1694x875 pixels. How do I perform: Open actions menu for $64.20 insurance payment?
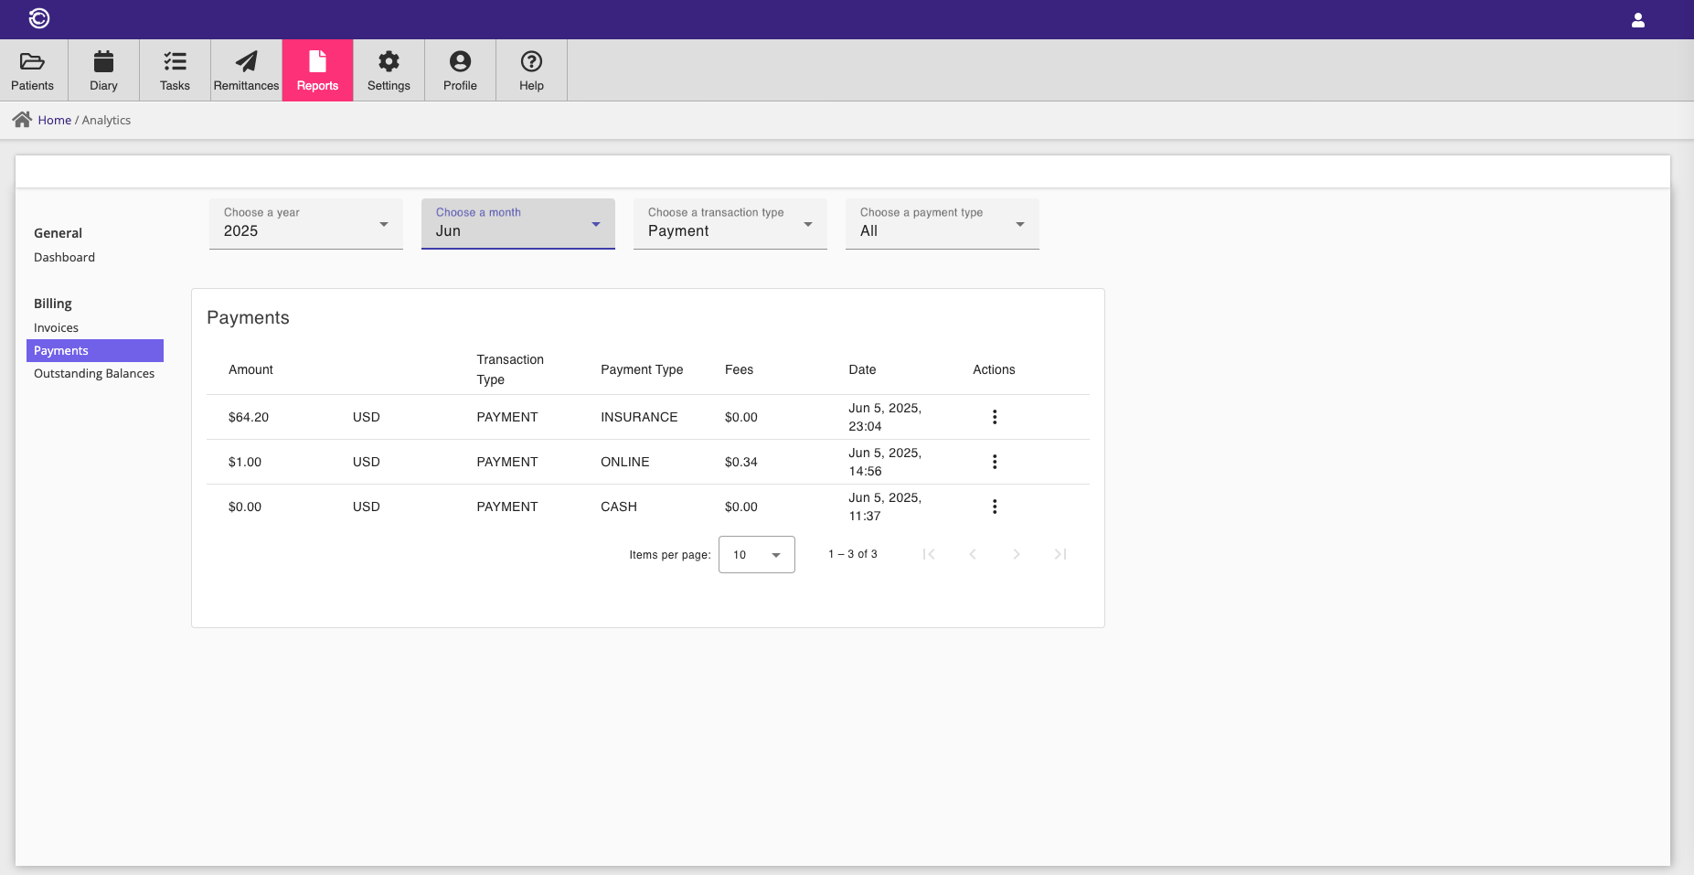point(994,417)
